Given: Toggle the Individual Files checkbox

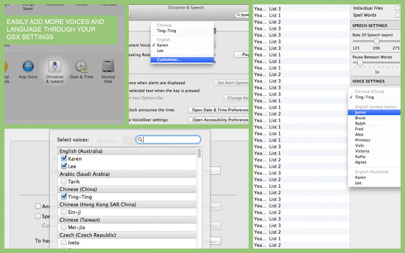Looking at the screenshot, I should pyautogui.click(x=398, y=8).
